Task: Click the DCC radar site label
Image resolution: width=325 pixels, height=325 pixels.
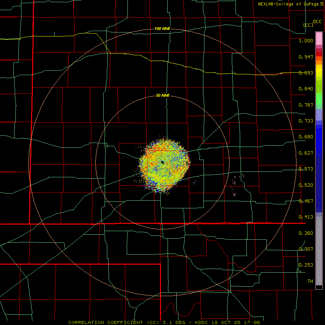Action: [x=317, y=22]
